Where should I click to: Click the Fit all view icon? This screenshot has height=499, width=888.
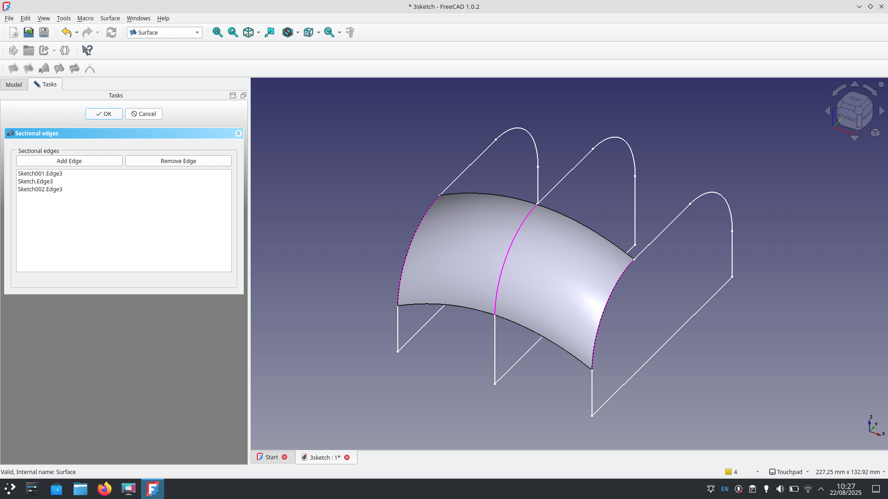click(x=217, y=32)
